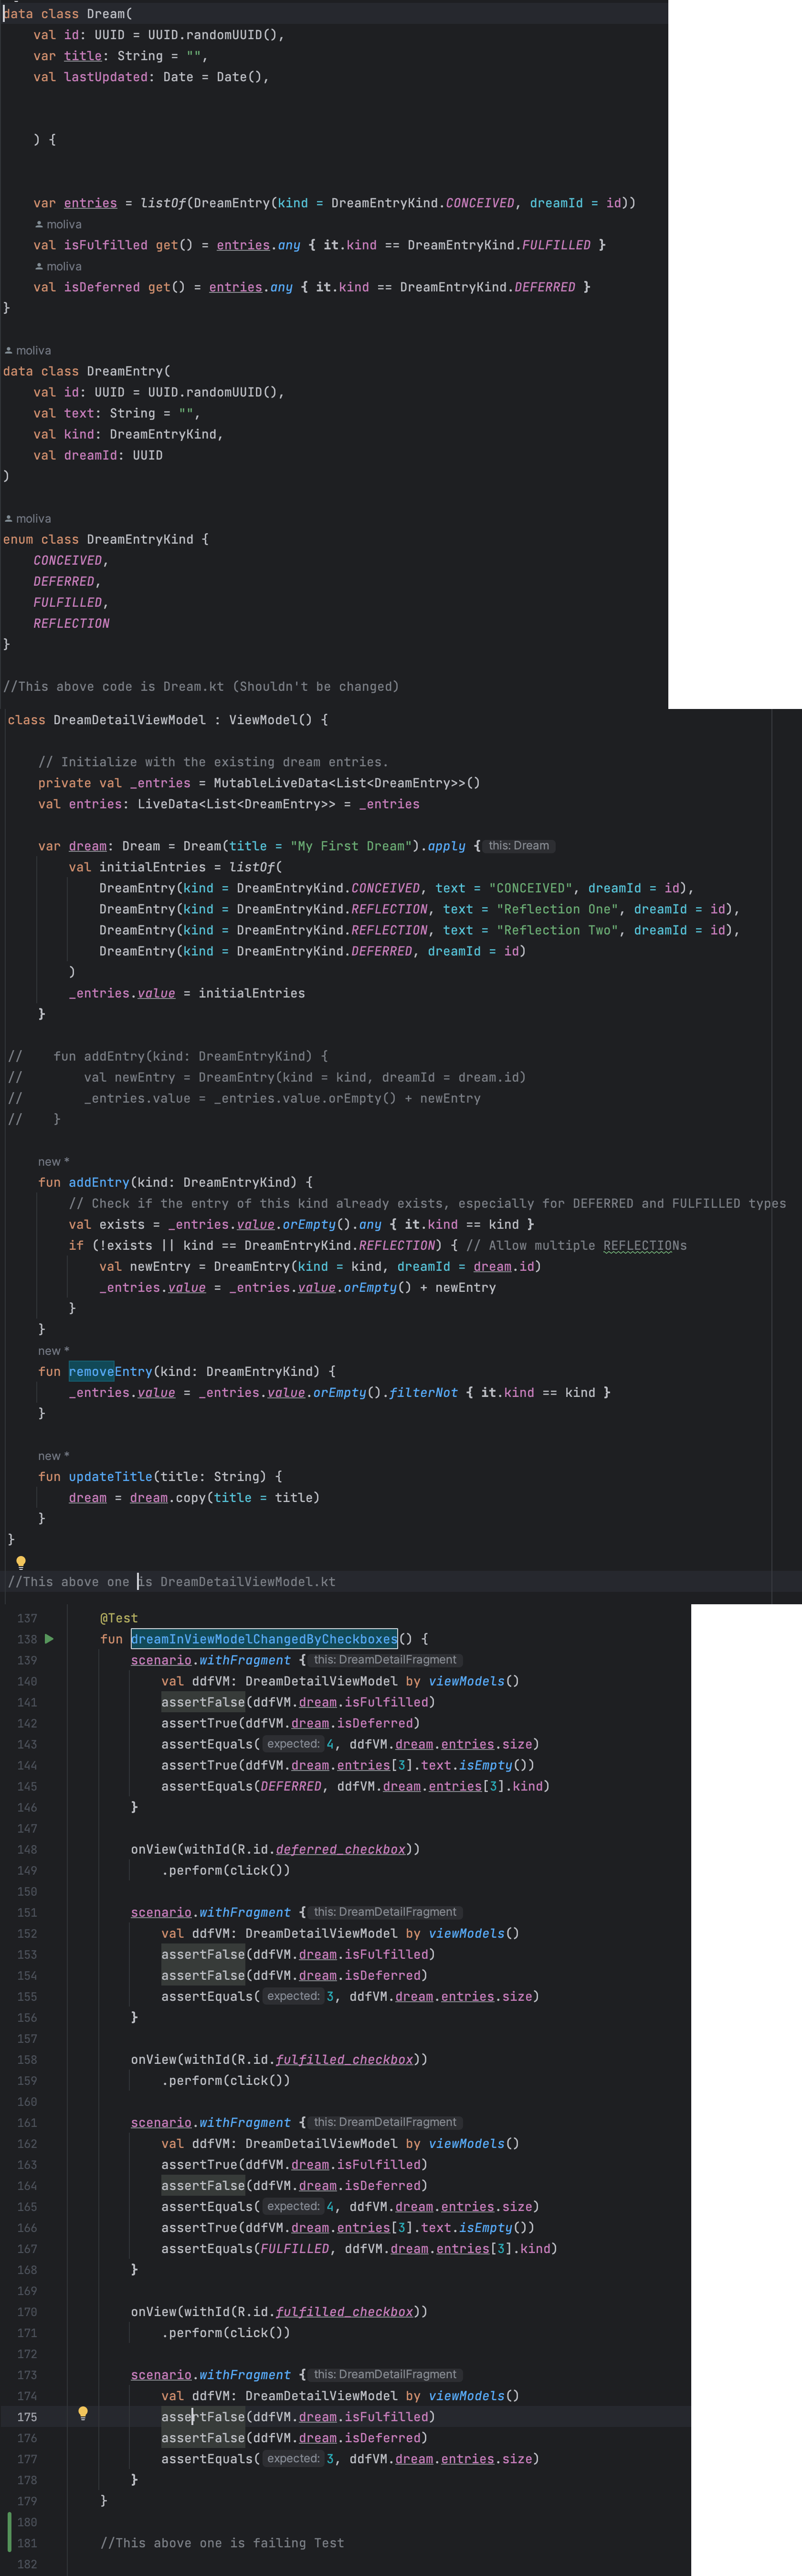
Task: Click deferred_checkbox reference on line 148
Action: click(340, 1849)
